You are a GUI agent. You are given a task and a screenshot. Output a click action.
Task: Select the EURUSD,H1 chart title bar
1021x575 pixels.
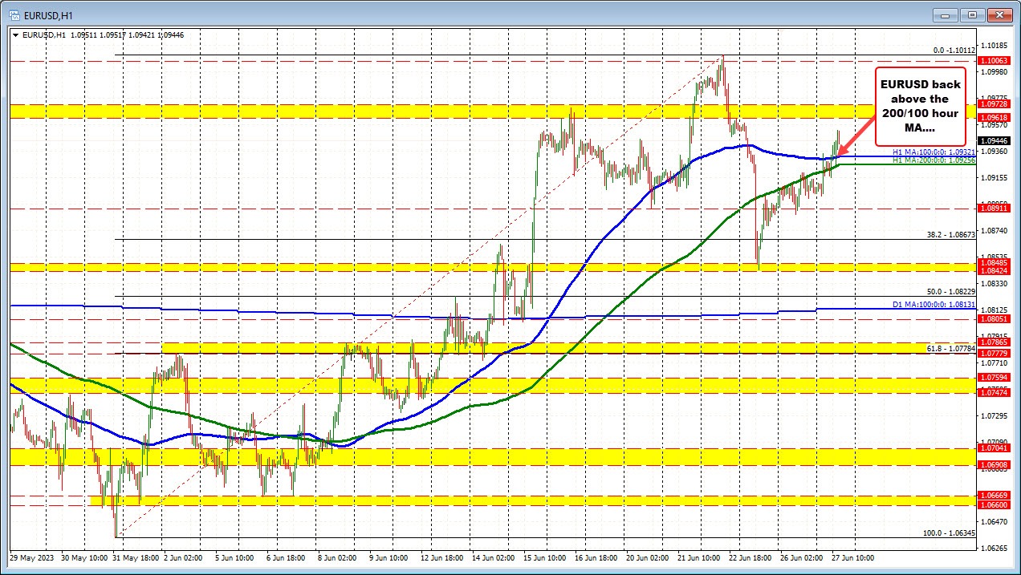(x=321, y=14)
